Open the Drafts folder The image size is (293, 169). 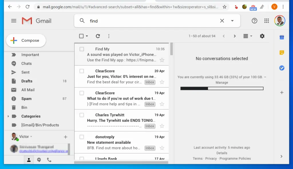coord(27,81)
